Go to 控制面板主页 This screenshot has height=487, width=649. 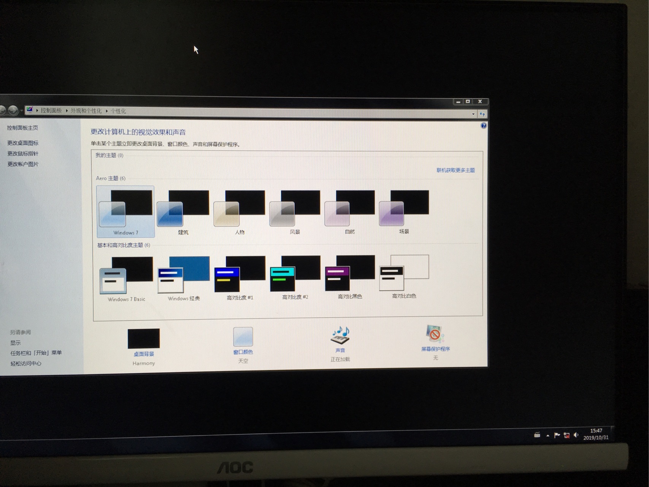click(22, 128)
